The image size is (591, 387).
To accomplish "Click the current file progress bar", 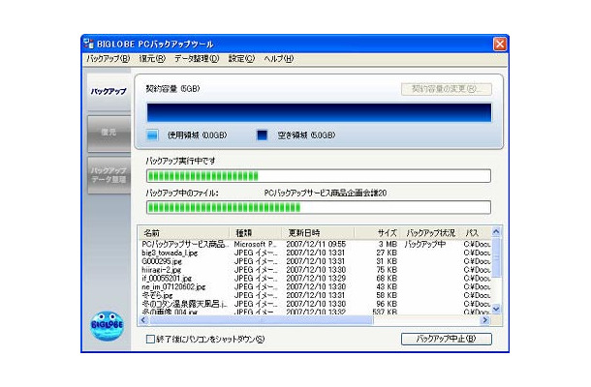I will pos(319,207).
